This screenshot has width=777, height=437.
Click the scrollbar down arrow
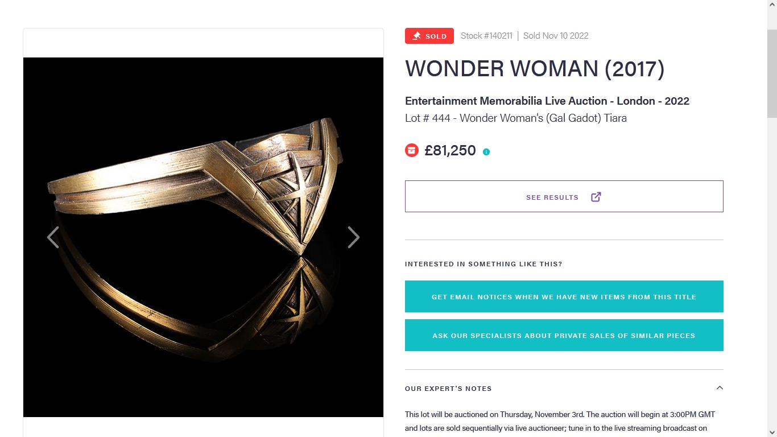point(772,432)
